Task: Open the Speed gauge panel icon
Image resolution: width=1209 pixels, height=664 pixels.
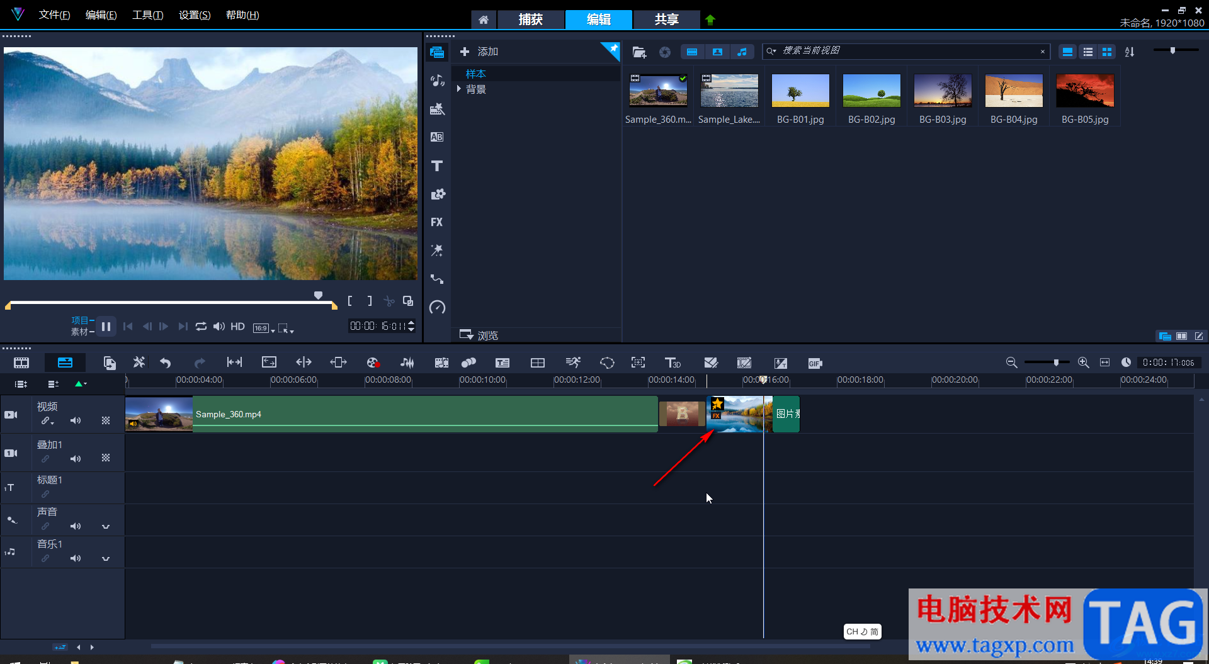Action: coord(437,307)
